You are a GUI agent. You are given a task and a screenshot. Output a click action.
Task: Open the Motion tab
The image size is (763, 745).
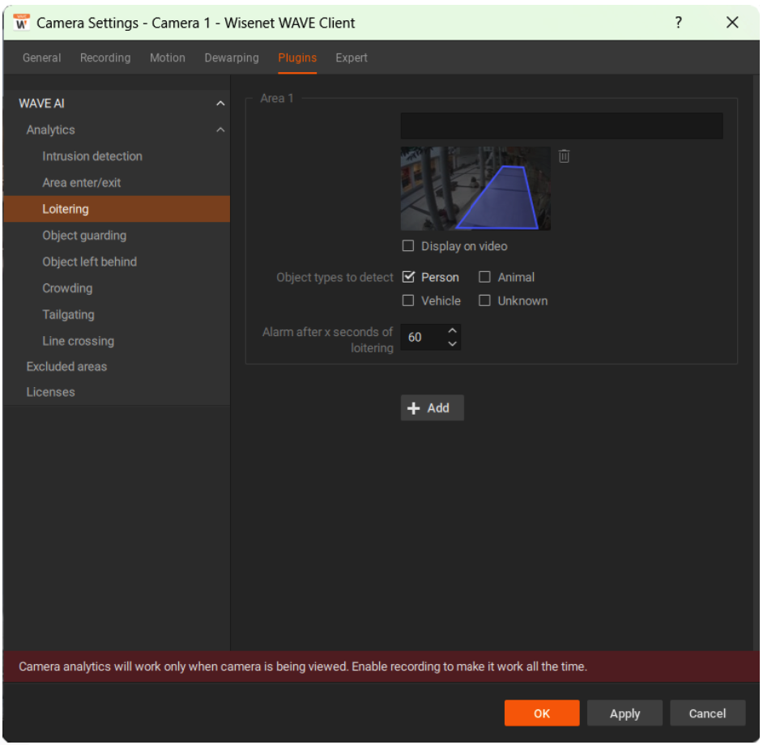pyautogui.click(x=168, y=57)
